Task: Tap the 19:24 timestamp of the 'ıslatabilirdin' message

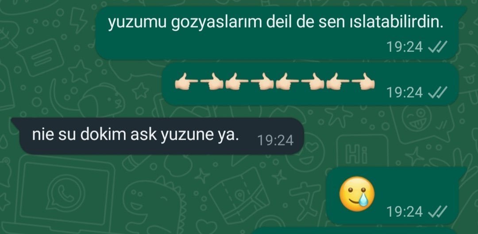Action: tap(405, 47)
